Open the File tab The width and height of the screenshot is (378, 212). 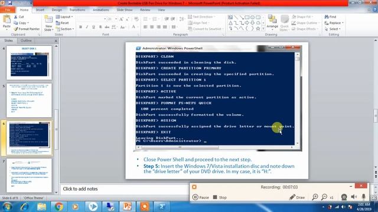8,10
